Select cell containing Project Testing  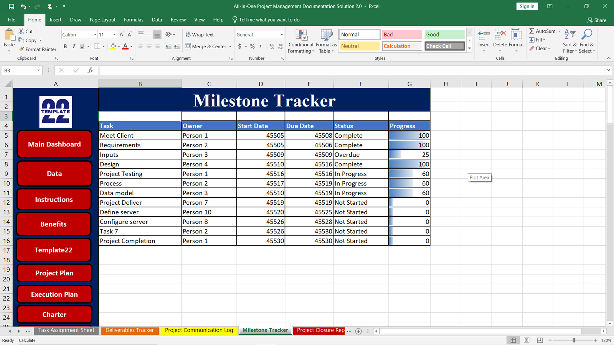coord(140,174)
